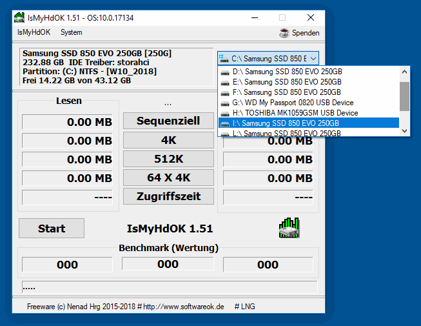
Task: Click drive icon beside F:\ entry
Action: (x=225, y=93)
